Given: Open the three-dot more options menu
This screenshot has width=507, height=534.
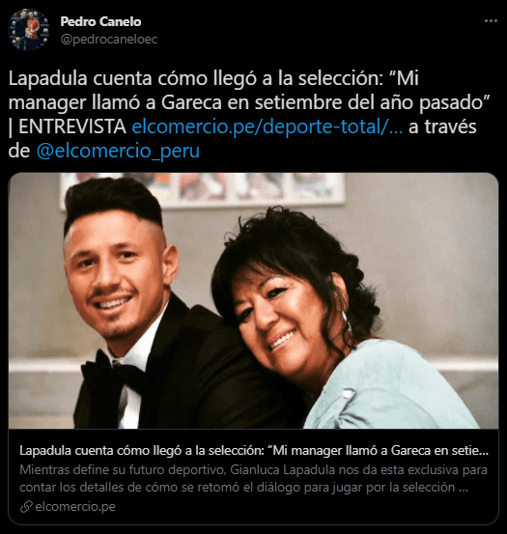Looking at the screenshot, I should click(491, 21).
